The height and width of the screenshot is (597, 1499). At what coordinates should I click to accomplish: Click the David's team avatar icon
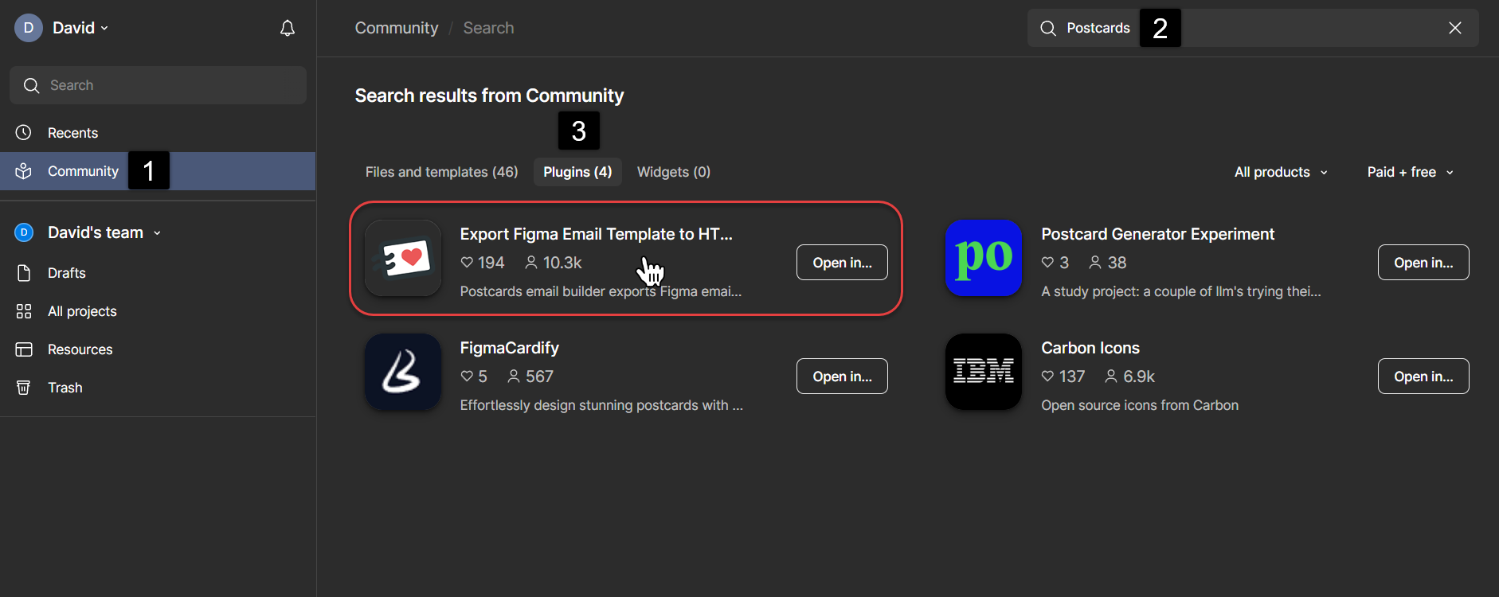(24, 232)
